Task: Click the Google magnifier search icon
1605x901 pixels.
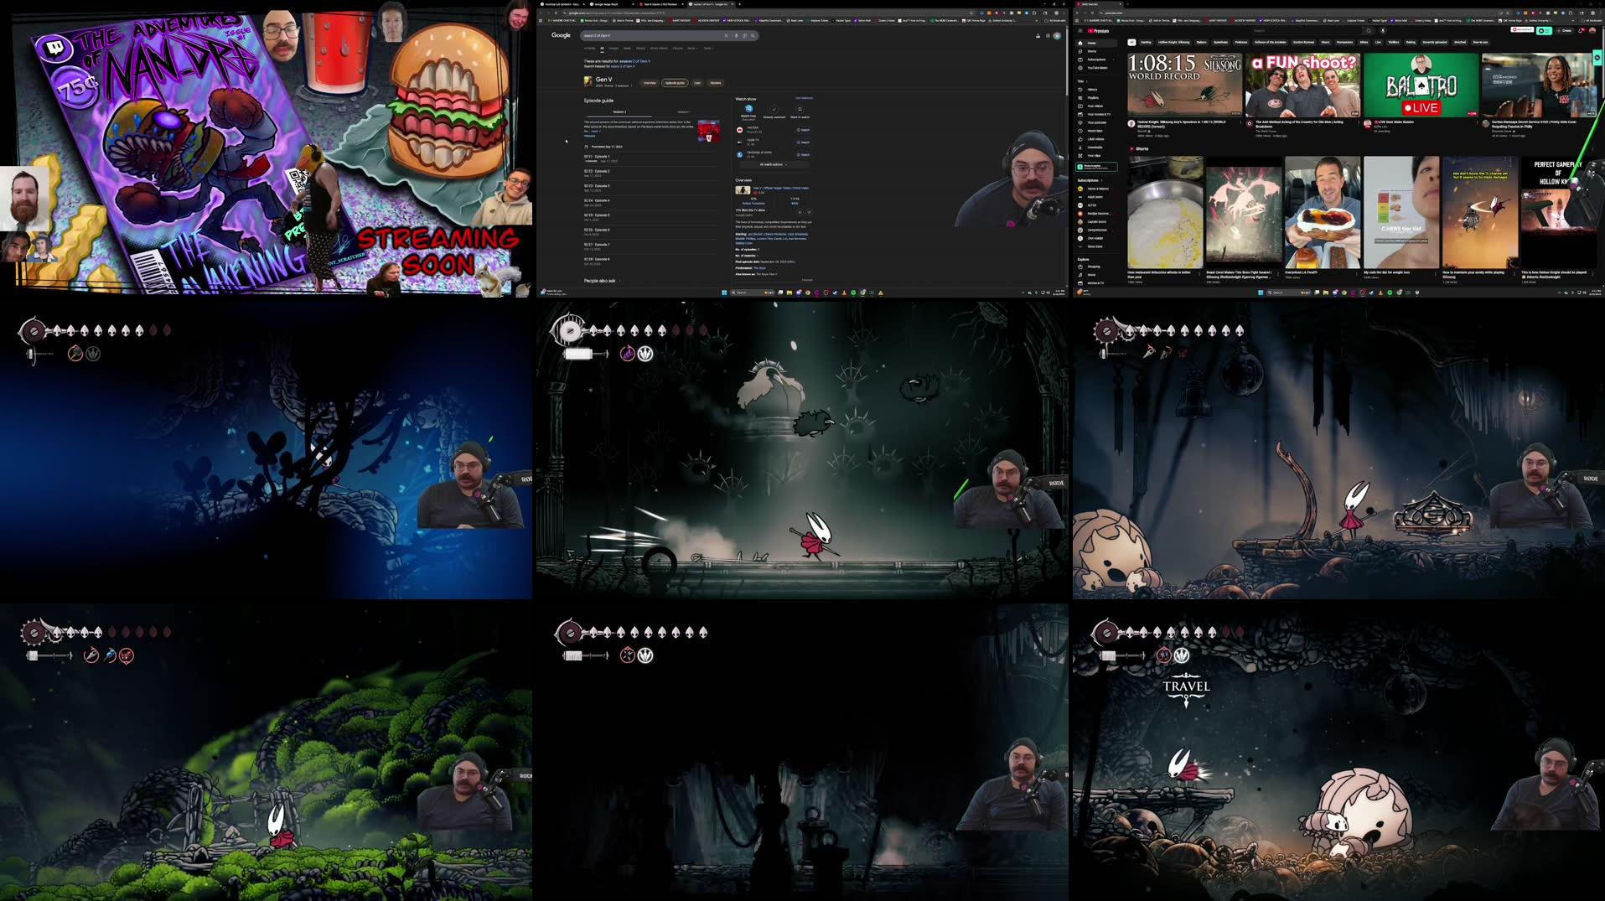Action: tap(753, 35)
